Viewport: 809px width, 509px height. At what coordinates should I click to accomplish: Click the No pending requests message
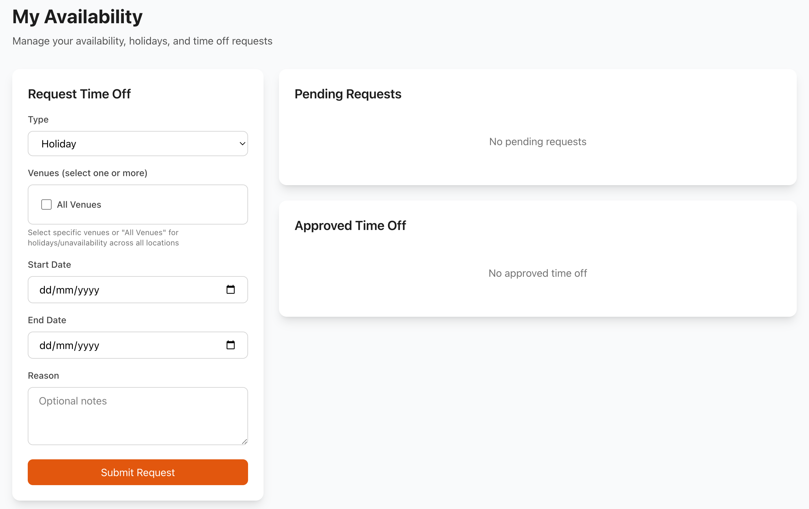[537, 142]
